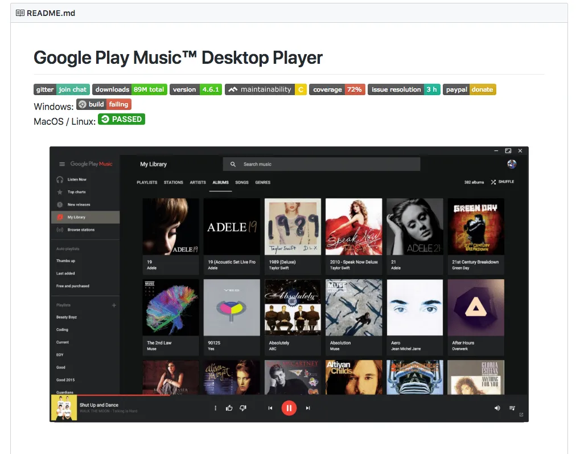Open New releases in sidebar
576x454 pixels.
[x=85, y=204]
